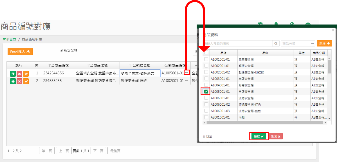Click the magnifier search icon in dialog
This screenshot has width=337, height=162.
pos(275,44)
